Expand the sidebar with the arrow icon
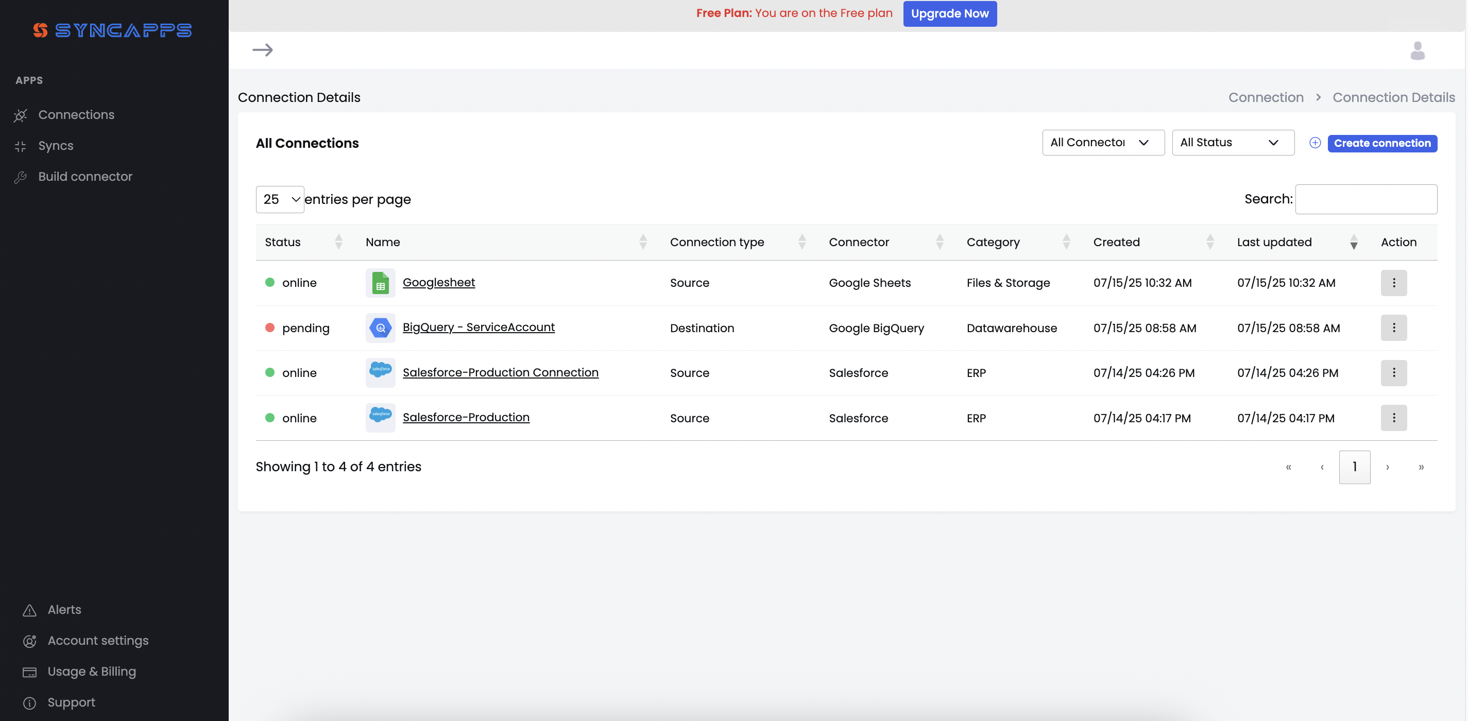The image size is (1468, 721). [x=263, y=50]
